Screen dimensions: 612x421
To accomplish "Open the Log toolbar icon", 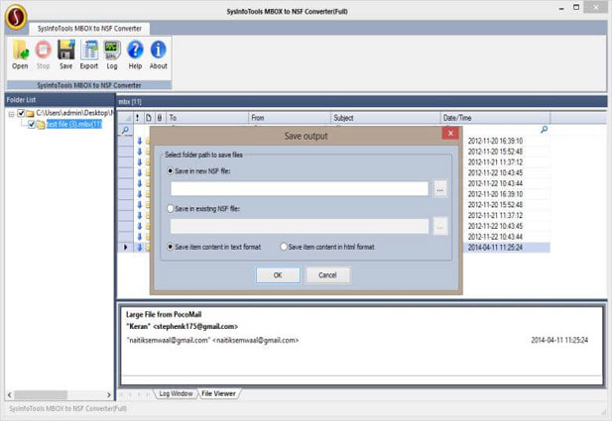I will click(x=112, y=54).
